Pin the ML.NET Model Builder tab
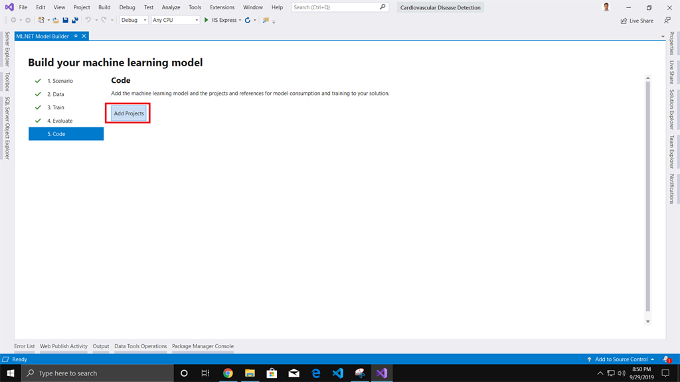The height and width of the screenshot is (382, 680). click(x=76, y=36)
